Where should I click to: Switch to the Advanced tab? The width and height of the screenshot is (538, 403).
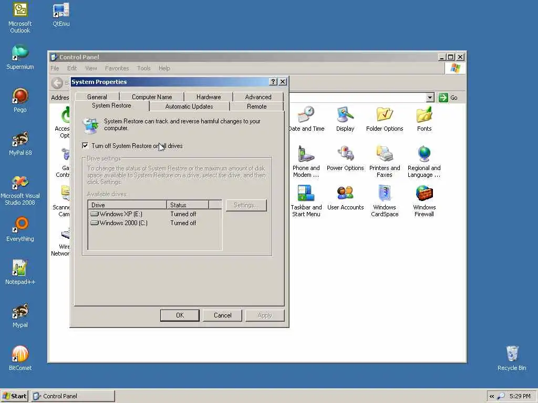tap(258, 97)
